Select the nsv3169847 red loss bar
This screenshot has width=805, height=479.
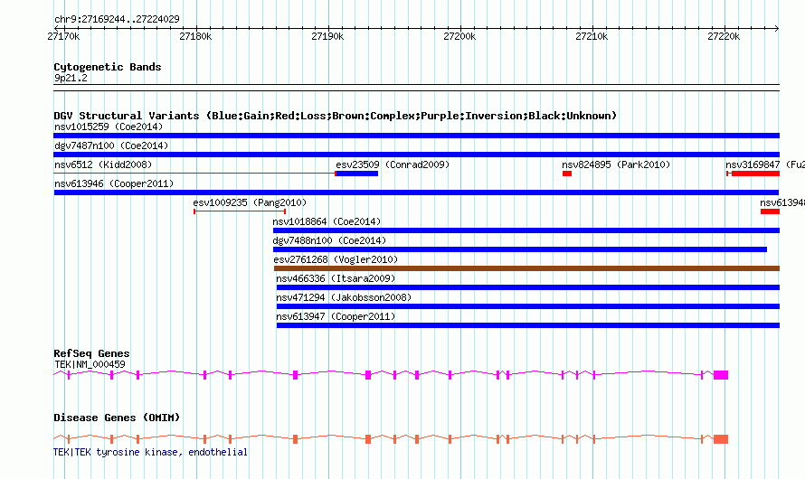click(x=753, y=174)
